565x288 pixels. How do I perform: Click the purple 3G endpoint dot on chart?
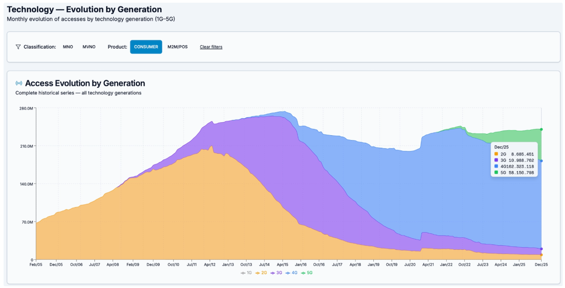coord(541,249)
